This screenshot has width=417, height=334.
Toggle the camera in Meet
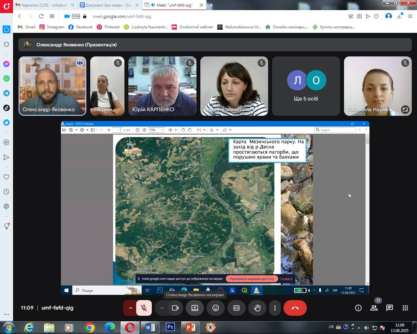click(x=175, y=308)
